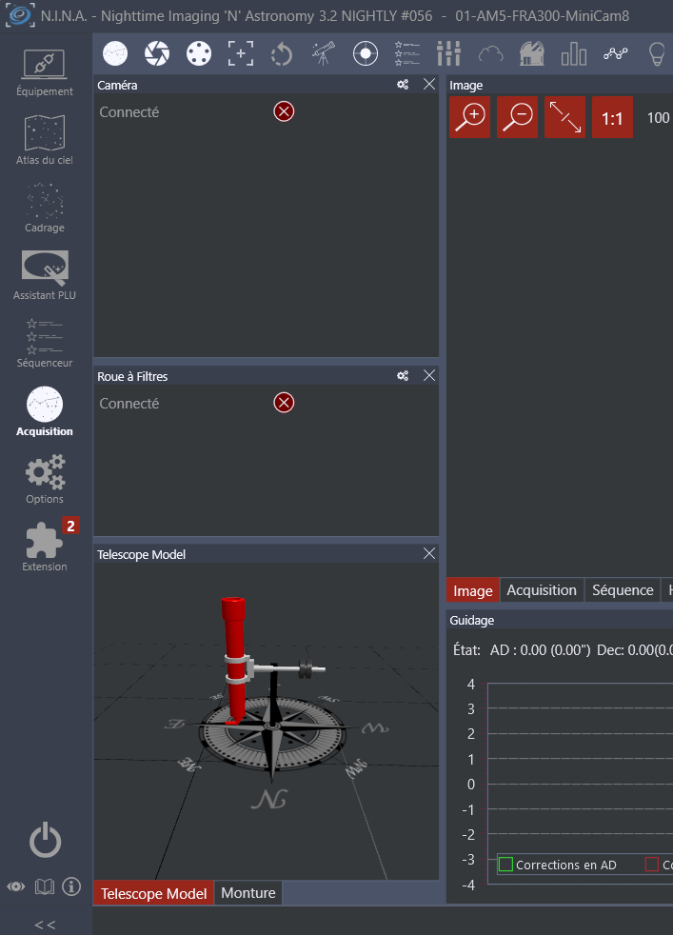Open Roue à Filtres panel settings gears

click(403, 376)
